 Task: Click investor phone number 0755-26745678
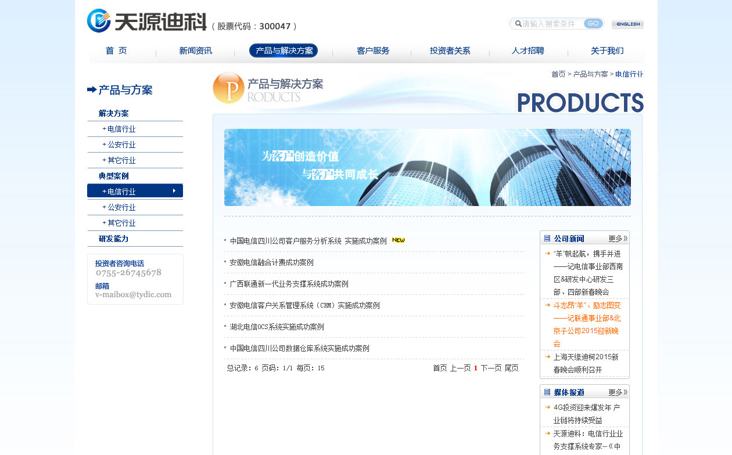[x=128, y=273]
